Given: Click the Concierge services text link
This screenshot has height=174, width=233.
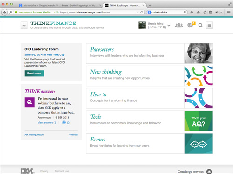Looking at the screenshot, I should click(x=191, y=171).
